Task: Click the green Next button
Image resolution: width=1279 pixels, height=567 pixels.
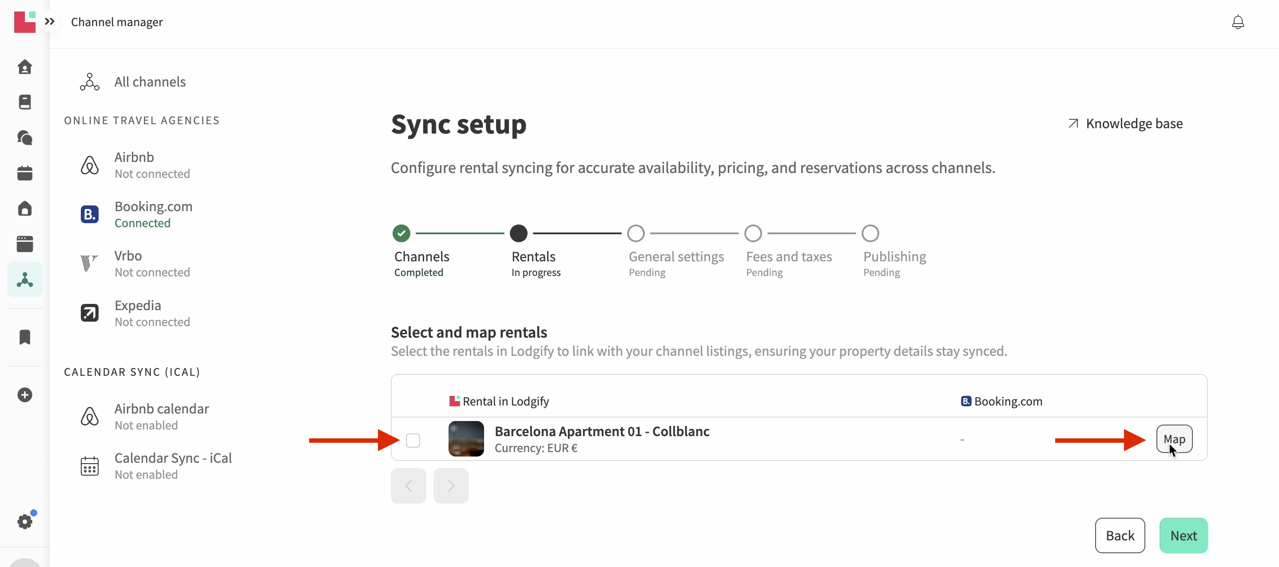Action: click(x=1183, y=536)
